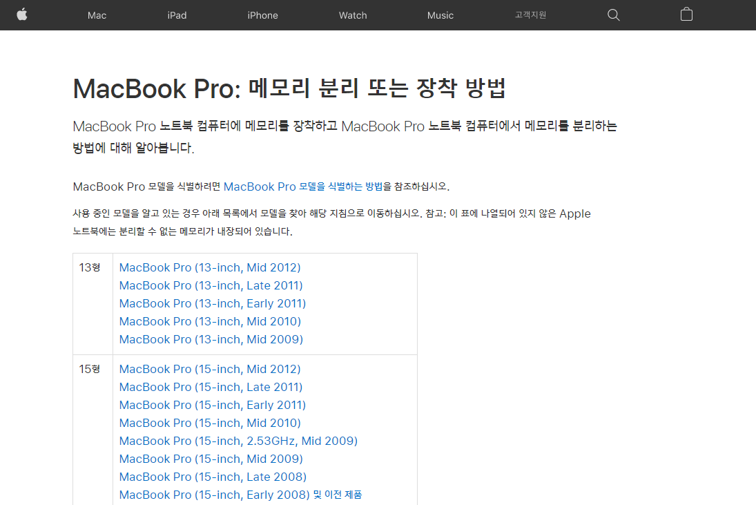Open MacBook Pro (13-inch, Mid 2009) link

211,340
